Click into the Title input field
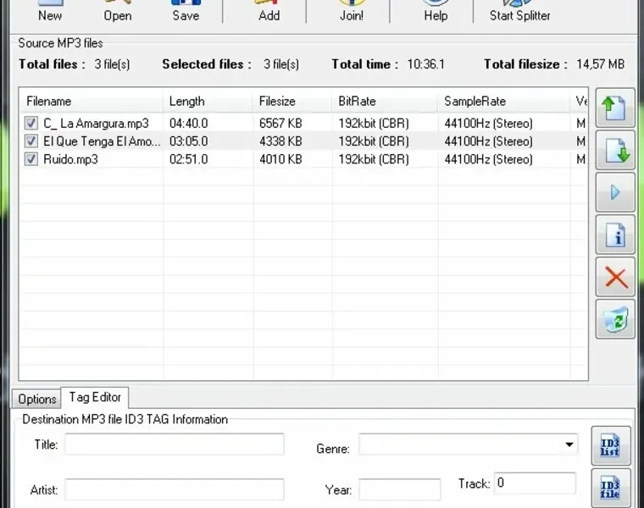Image resolution: width=644 pixels, height=508 pixels. [x=175, y=444]
